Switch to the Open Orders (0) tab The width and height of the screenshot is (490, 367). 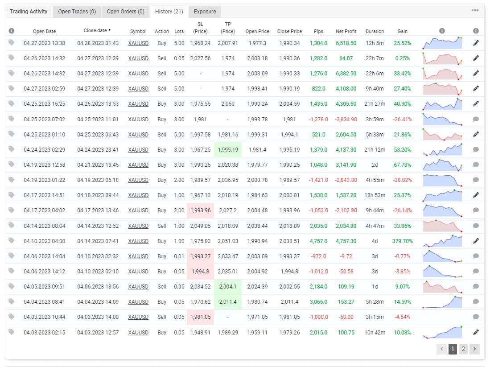pos(125,12)
